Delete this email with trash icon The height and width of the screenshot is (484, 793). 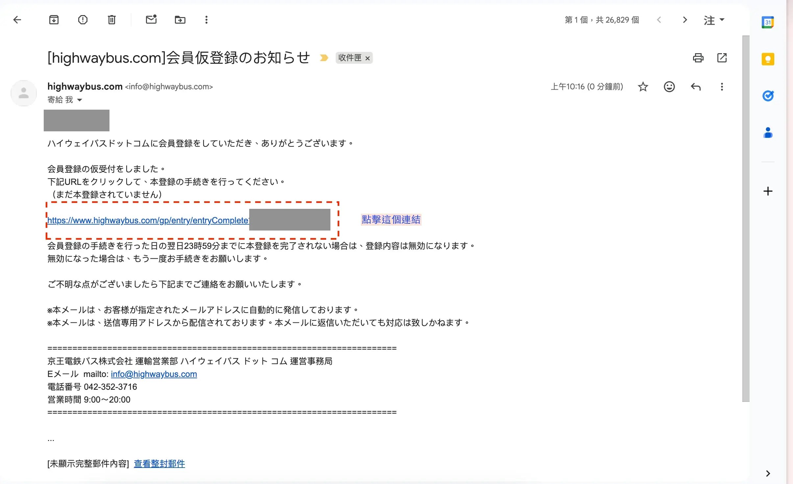click(x=112, y=20)
